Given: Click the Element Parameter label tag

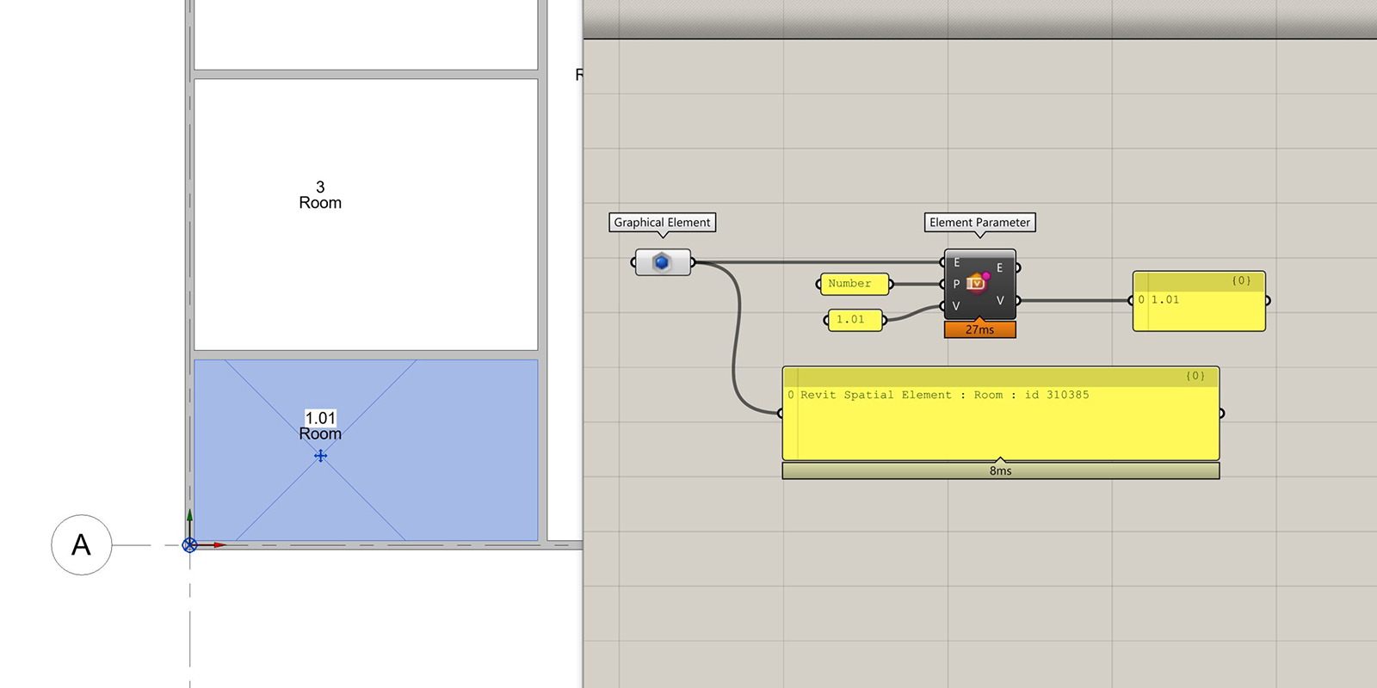Looking at the screenshot, I should pyautogui.click(x=979, y=223).
